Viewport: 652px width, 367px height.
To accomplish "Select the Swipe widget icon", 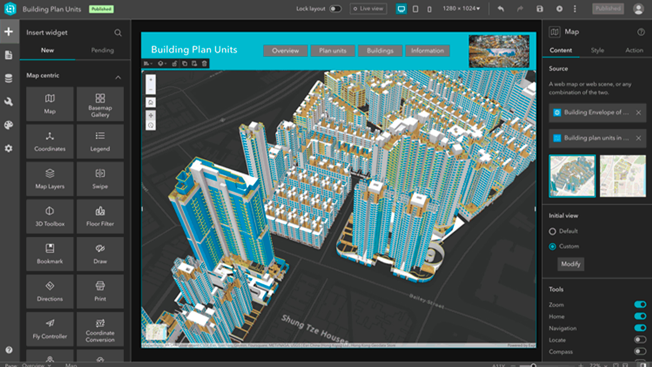I will 100,174.
